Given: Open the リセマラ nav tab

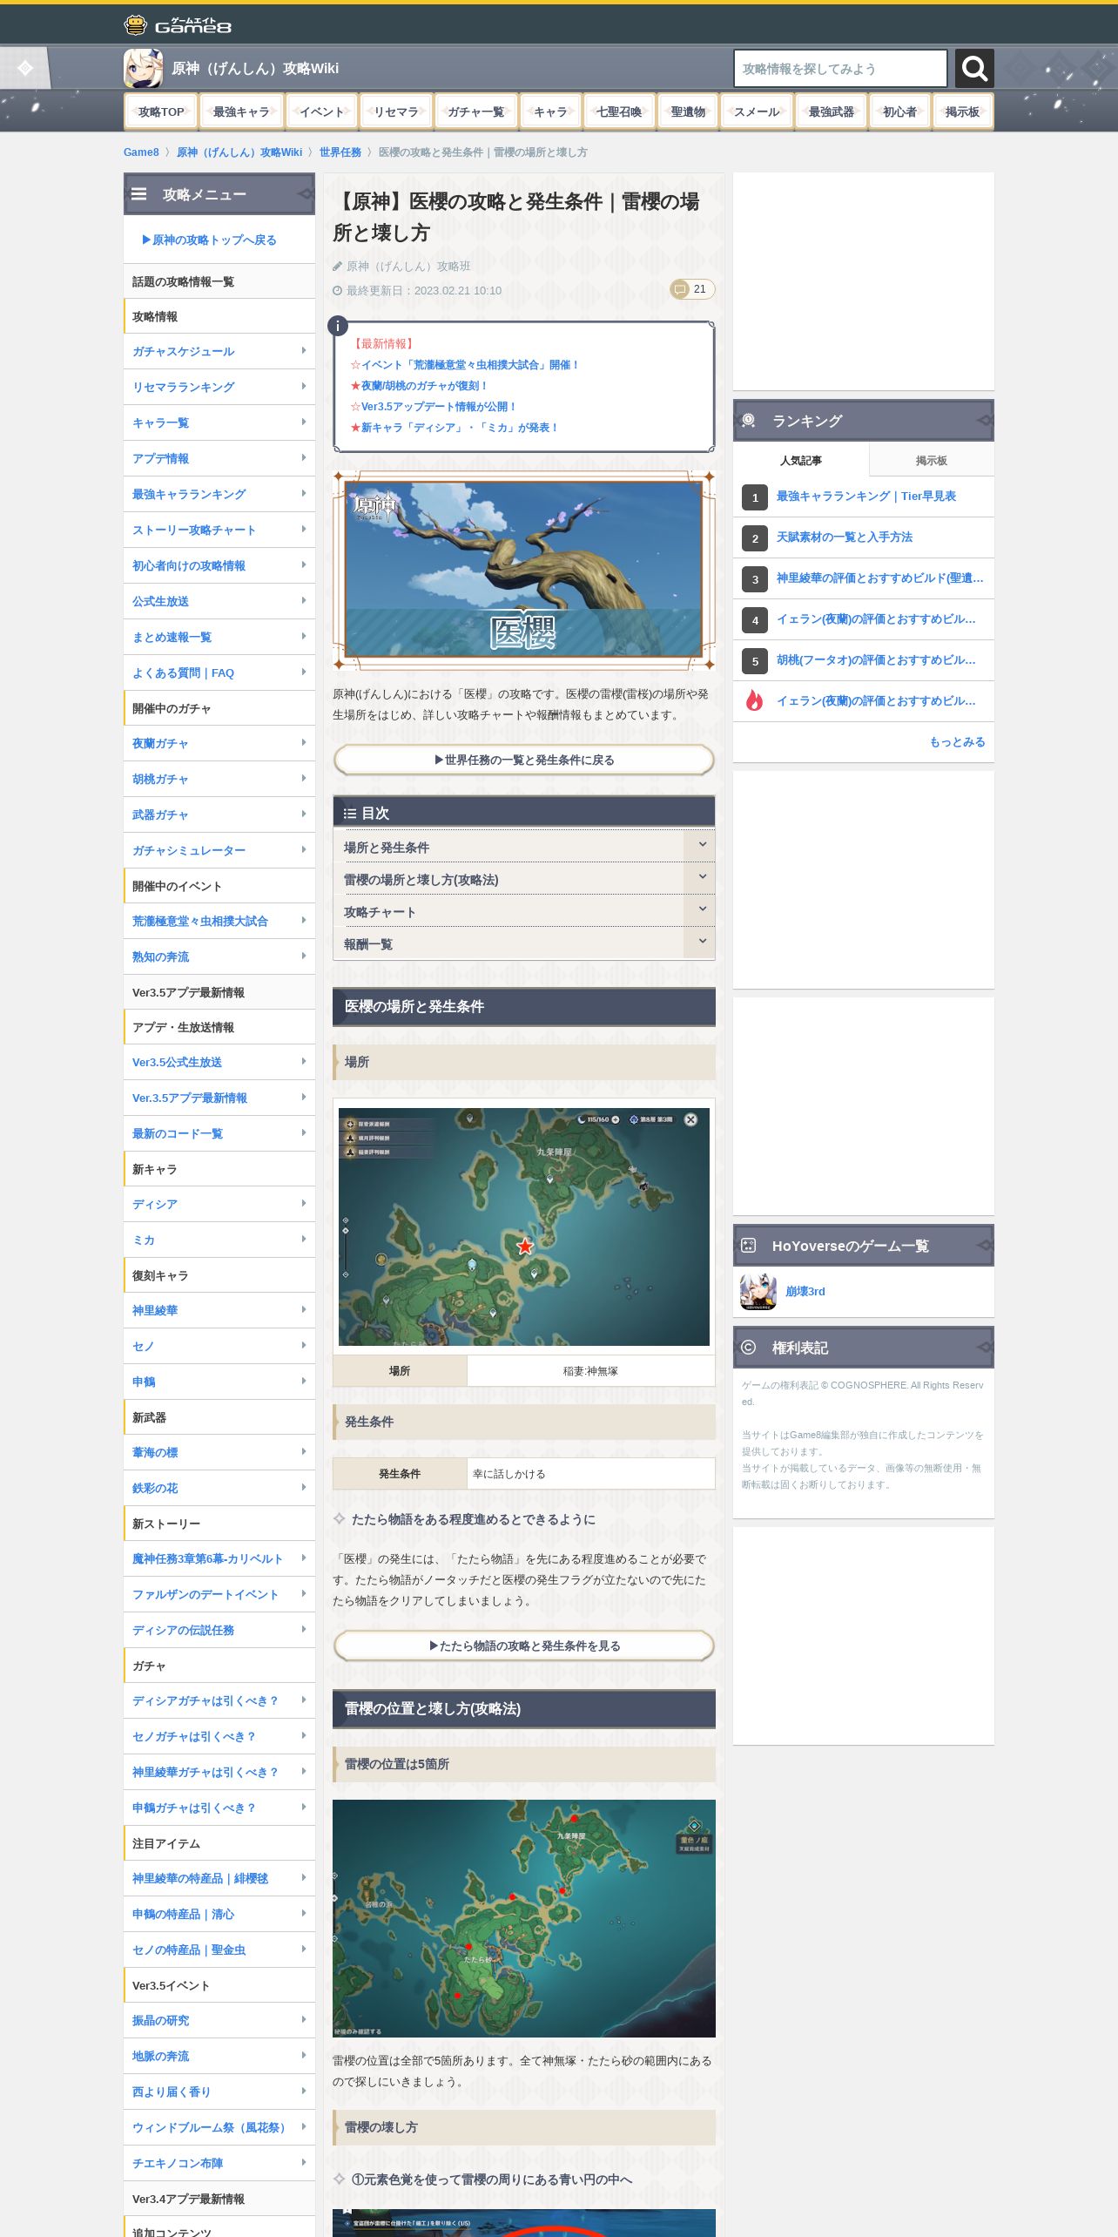Looking at the screenshot, I should 396,112.
